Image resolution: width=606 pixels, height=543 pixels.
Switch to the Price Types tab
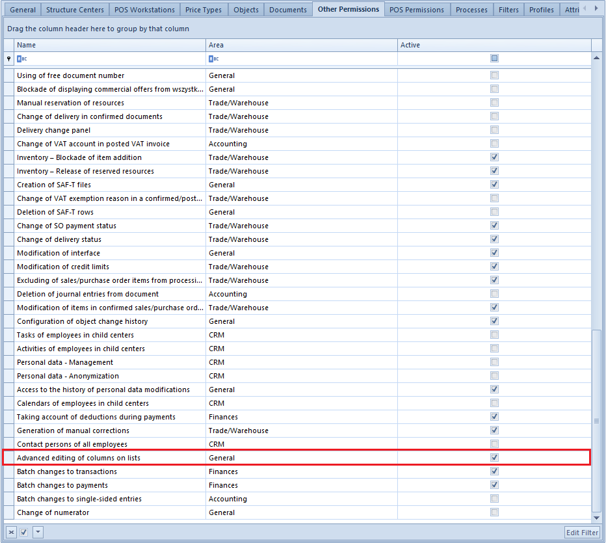(x=204, y=10)
